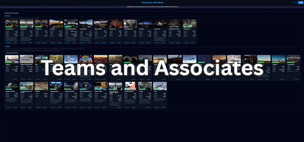This screenshot has width=304, height=142.
Task: View profile link on Air Attack Virtual card
Action: [x=134, y=107]
